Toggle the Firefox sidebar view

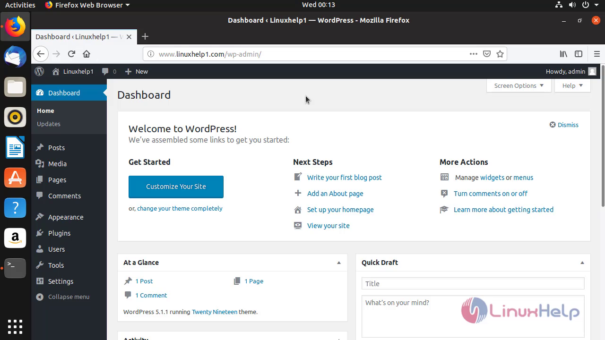click(579, 54)
